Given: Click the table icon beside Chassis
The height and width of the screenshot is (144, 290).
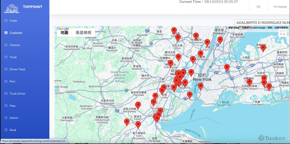Looking at the screenshot, I should coord(6,45).
